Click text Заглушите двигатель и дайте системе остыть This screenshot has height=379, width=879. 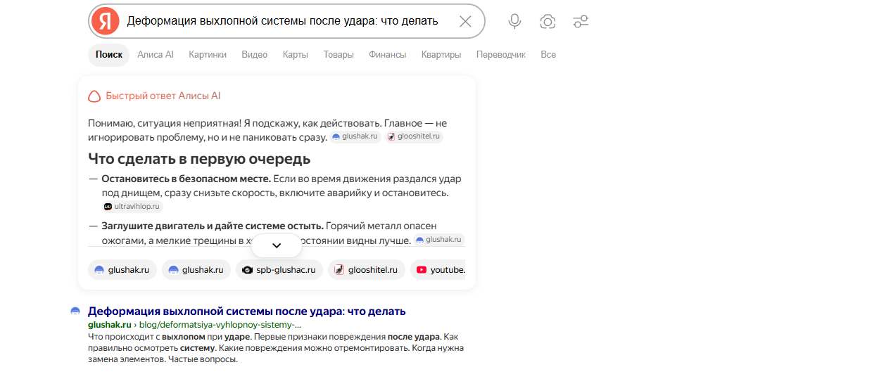(213, 226)
